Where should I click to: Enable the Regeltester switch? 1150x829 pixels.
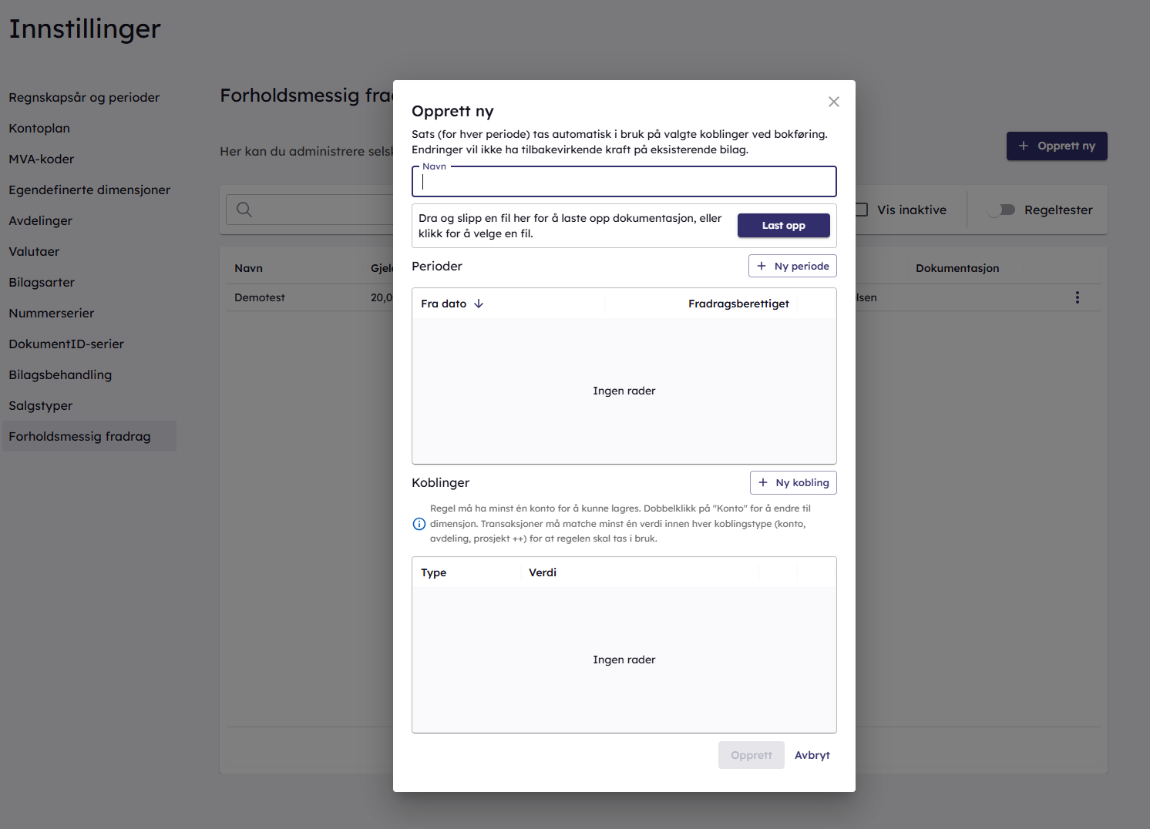tap(1001, 210)
